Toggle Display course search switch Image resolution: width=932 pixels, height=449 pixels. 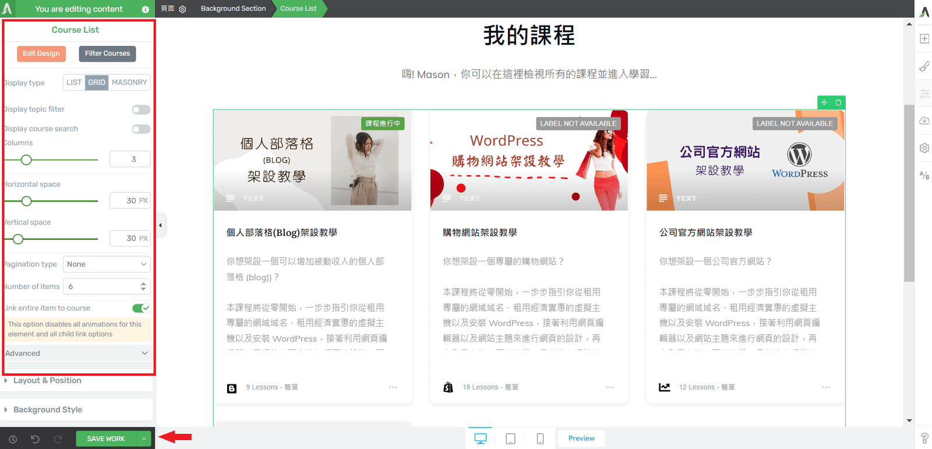coord(141,129)
